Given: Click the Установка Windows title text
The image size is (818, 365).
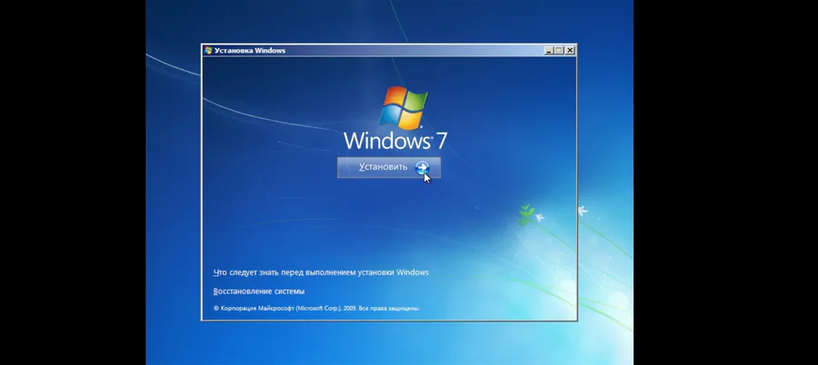Looking at the screenshot, I should click(250, 51).
